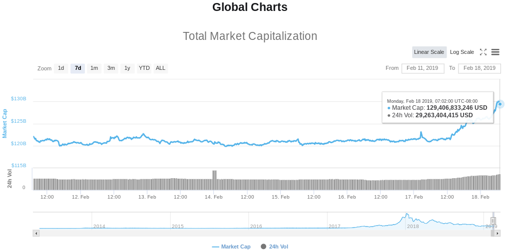
Task: Open the From date field Feb 11, 2019
Action: (x=423, y=68)
